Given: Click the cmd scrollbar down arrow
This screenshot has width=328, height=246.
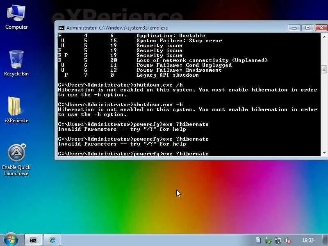Looking at the screenshot, I should (x=324, y=153).
